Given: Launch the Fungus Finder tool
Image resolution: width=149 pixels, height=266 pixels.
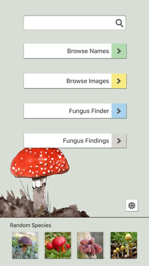Looking at the screenshot, I should (75, 111).
